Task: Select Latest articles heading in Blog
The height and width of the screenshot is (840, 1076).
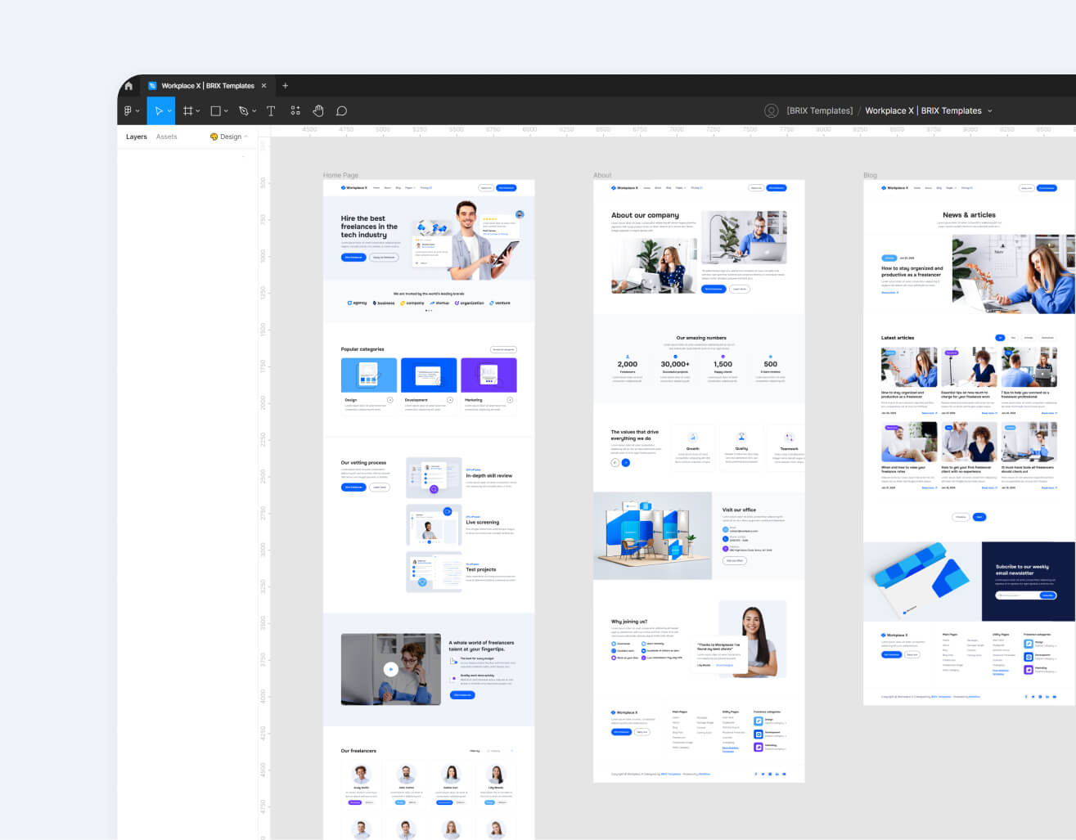Action: click(x=898, y=338)
